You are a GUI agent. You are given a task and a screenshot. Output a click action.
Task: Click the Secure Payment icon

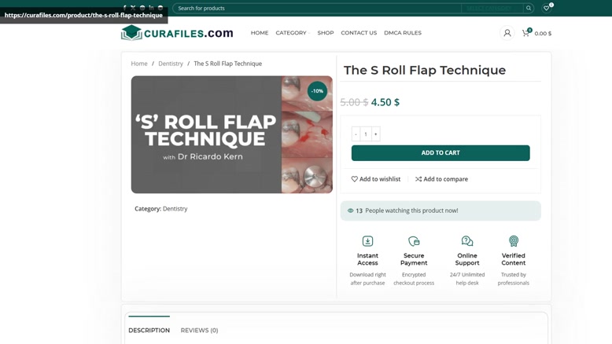click(x=414, y=241)
